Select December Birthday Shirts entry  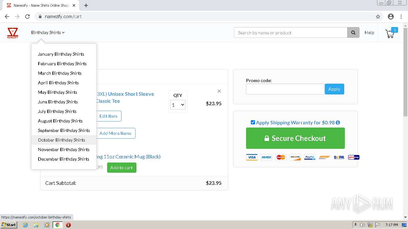click(x=63, y=159)
